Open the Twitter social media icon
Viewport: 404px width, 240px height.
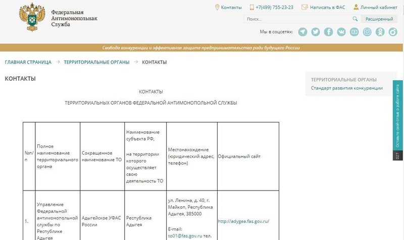[315, 32]
